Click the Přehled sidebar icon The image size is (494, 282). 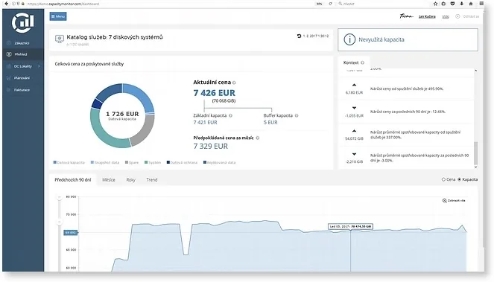[x=9, y=54]
